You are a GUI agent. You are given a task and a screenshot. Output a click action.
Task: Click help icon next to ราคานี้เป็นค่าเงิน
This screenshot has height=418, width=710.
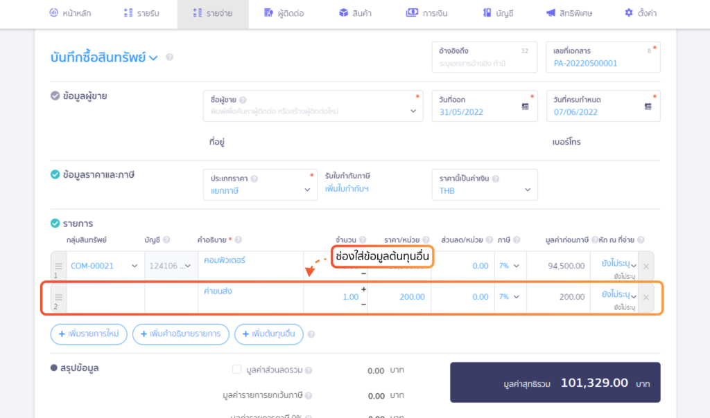tap(496, 179)
